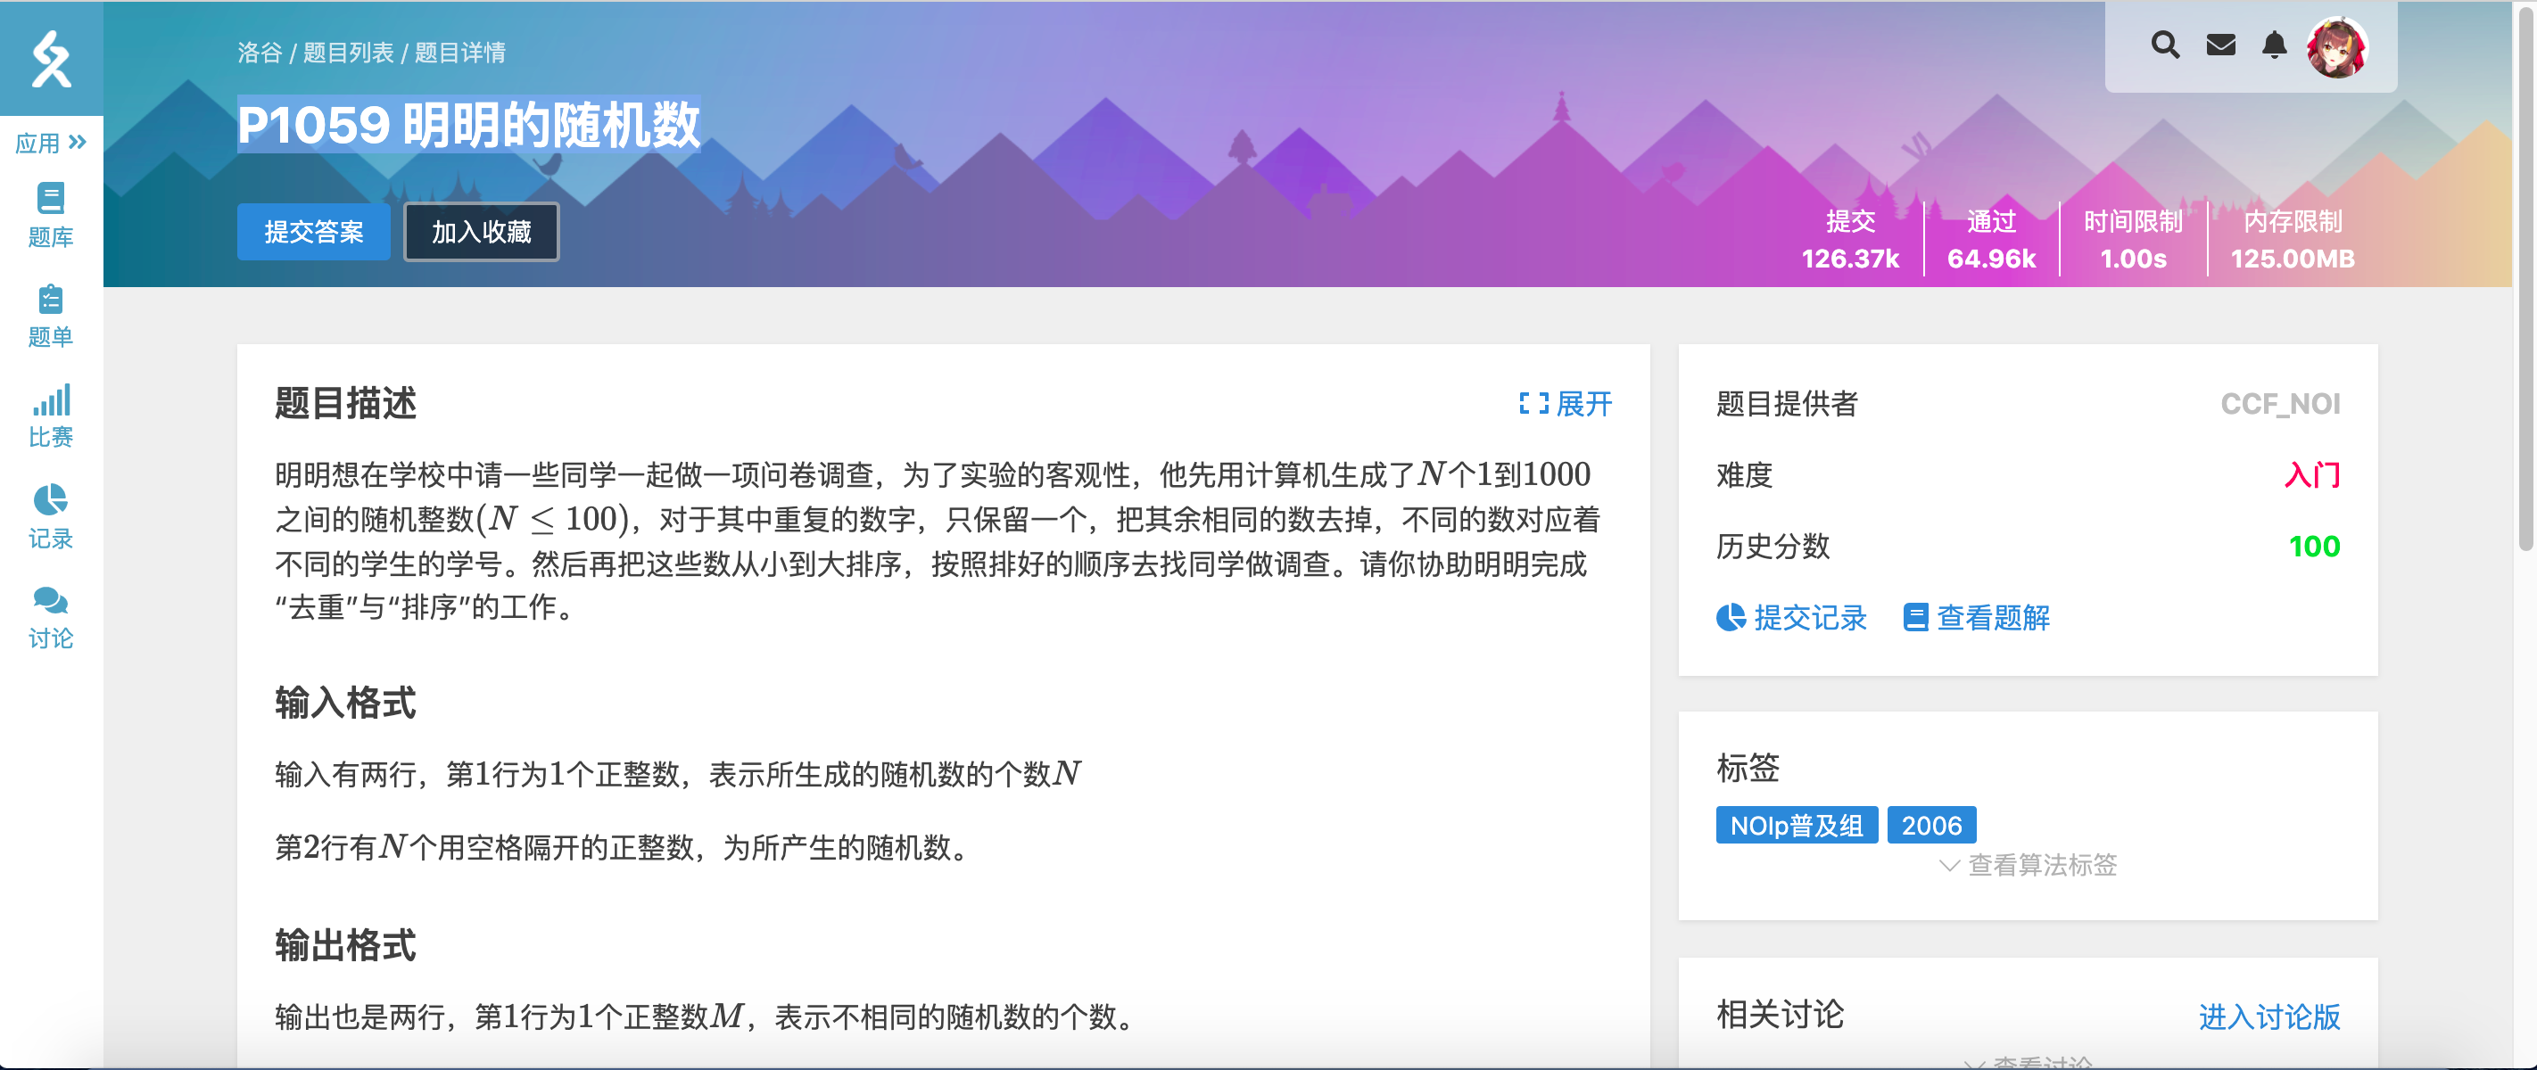Open the search panel via the magnifier icon
The height and width of the screenshot is (1070, 2537).
pyautogui.click(x=2164, y=45)
